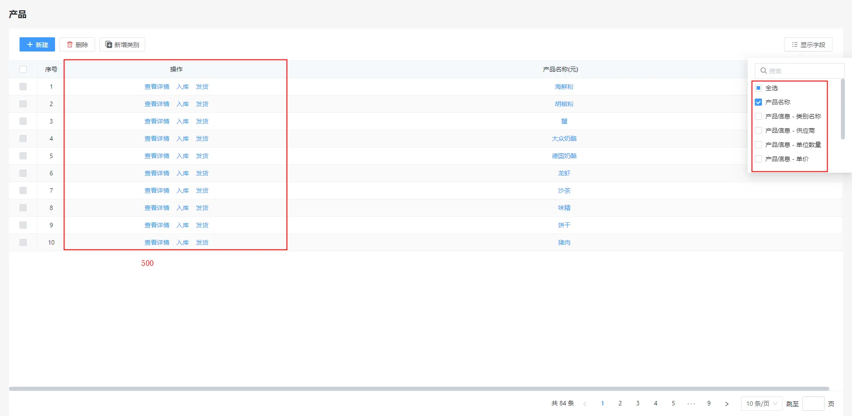
Task: Click the plus icon on 新建 button
Action: click(x=30, y=44)
